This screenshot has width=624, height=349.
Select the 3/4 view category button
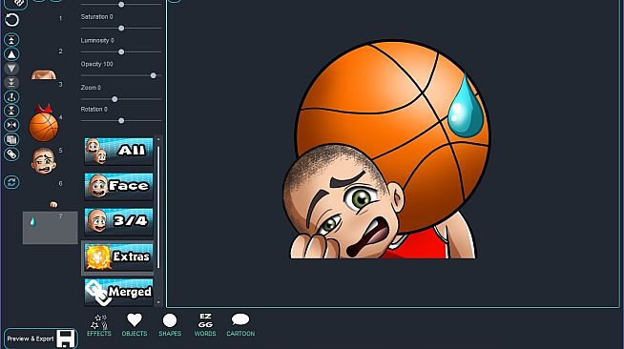(118, 221)
